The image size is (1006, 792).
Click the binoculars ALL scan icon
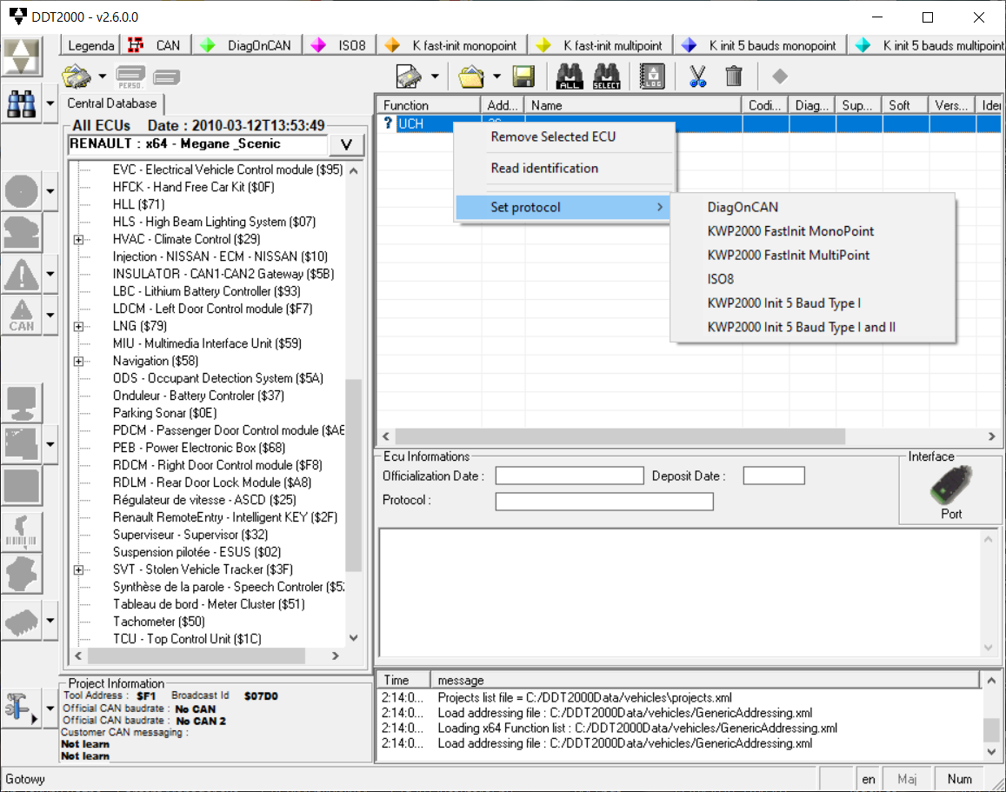point(570,77)
